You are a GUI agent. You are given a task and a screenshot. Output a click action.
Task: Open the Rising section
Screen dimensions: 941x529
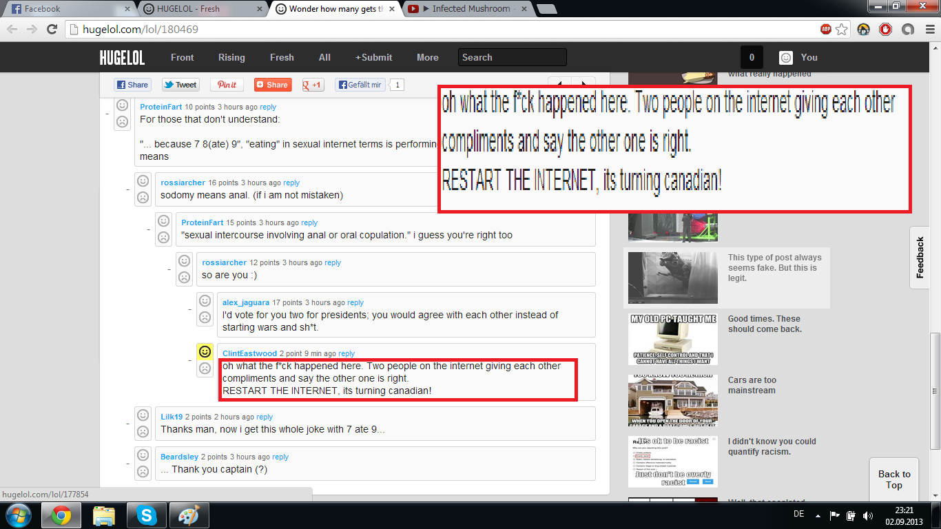231,58
